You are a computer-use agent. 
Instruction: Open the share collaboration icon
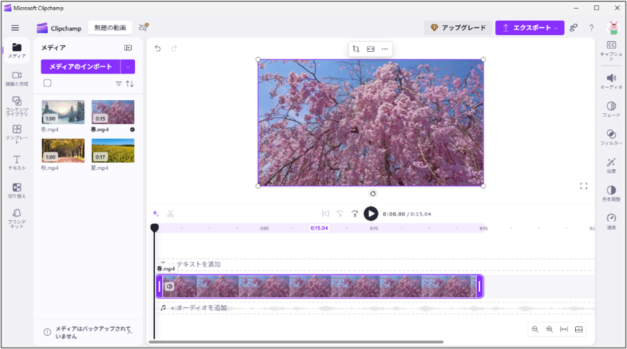tap(573, 28)
